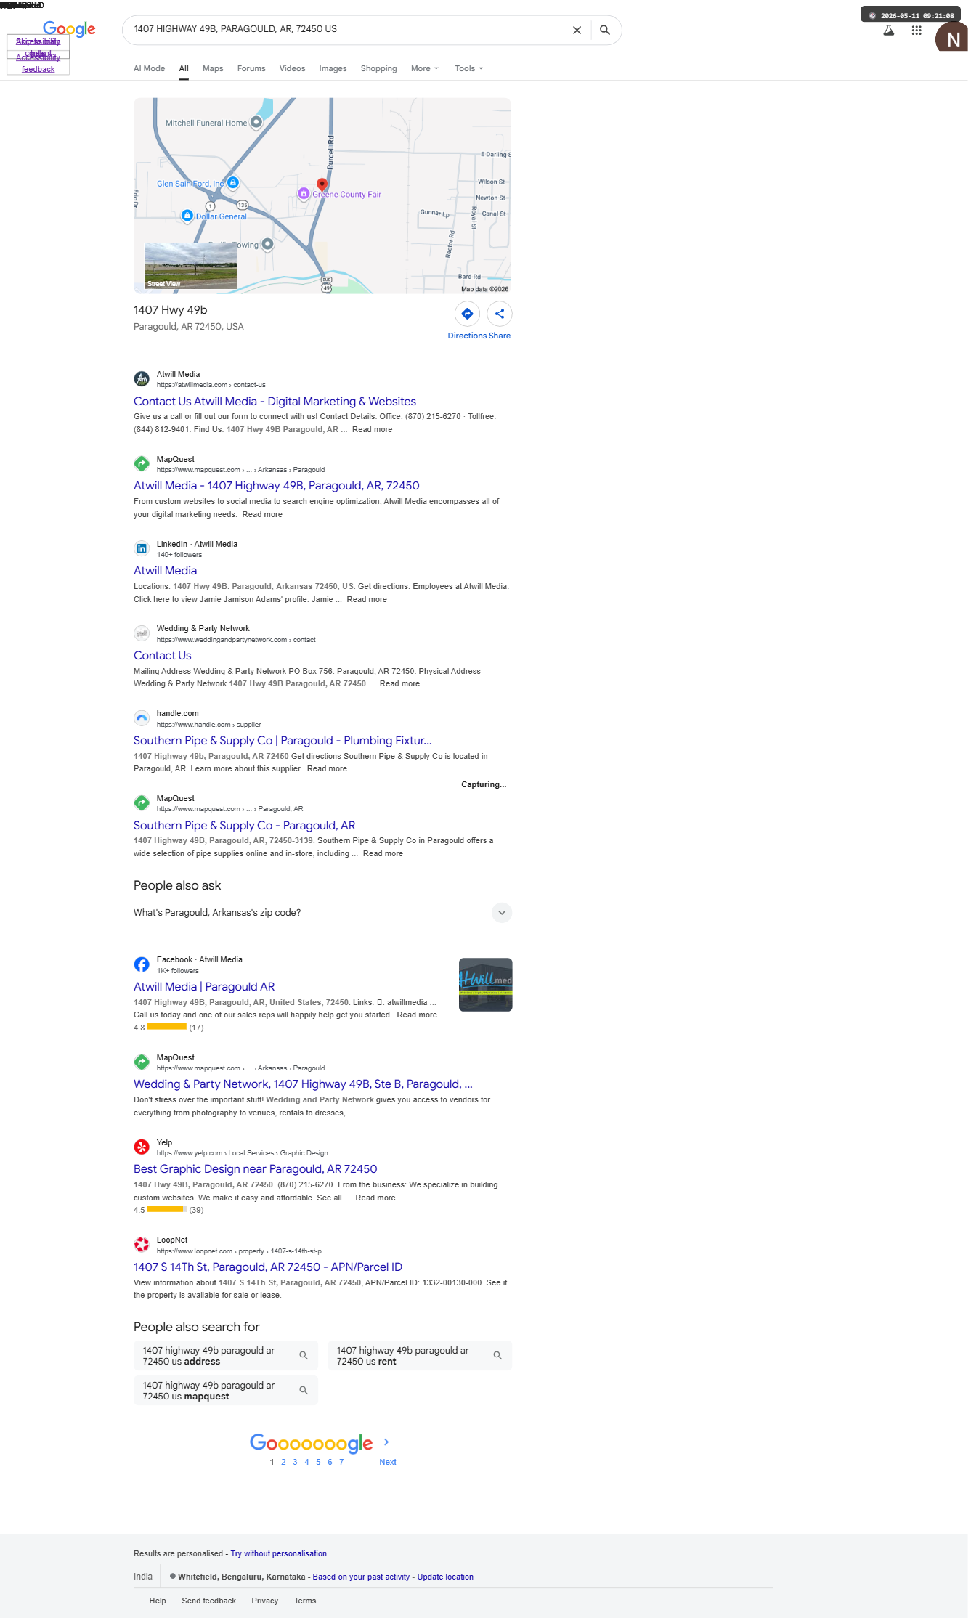Clear the search box with the X icon
This screenshot has height=1618, width=979.
(577, 30)
